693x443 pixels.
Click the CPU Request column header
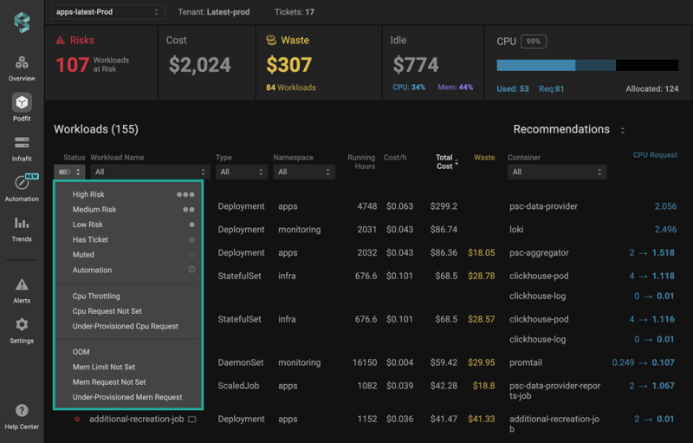click(655, 155)
